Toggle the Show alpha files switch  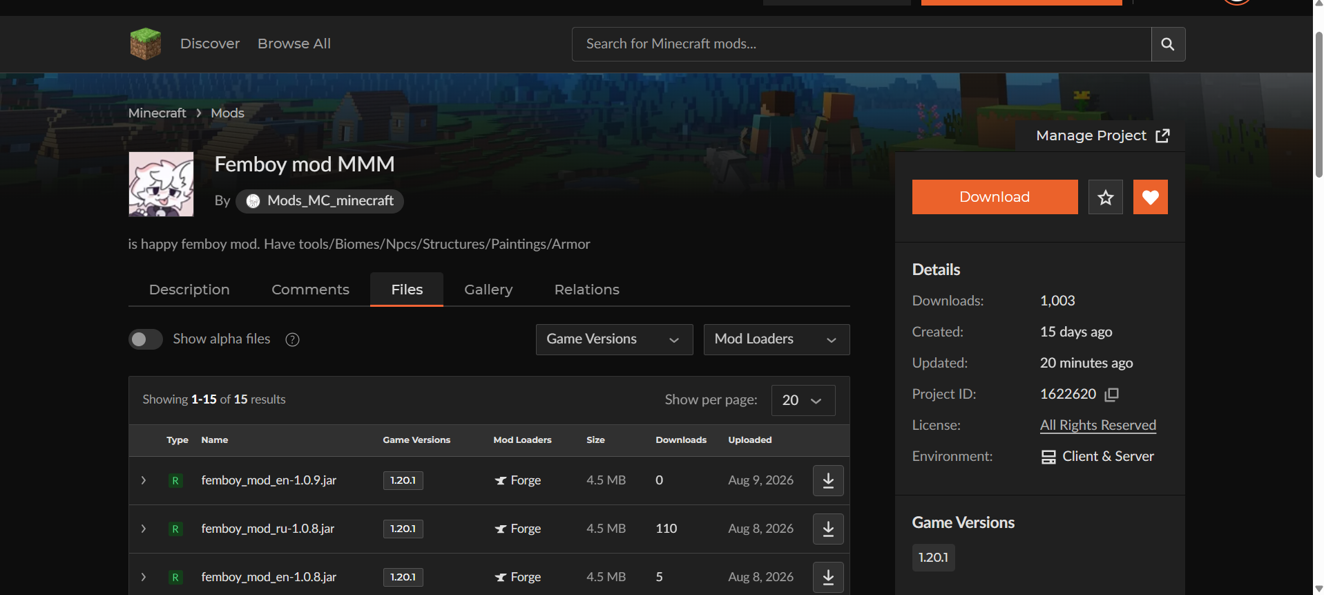pos(146,339)
